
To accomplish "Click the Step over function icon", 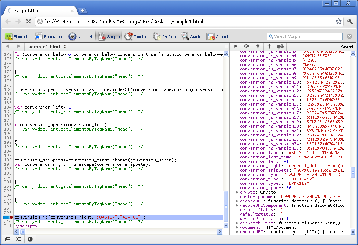I will tap(247, 47).
